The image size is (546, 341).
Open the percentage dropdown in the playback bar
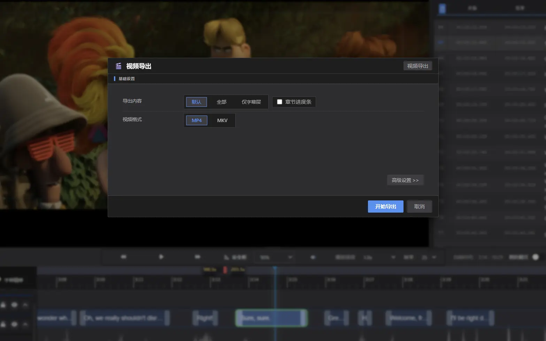coord(275,257)
